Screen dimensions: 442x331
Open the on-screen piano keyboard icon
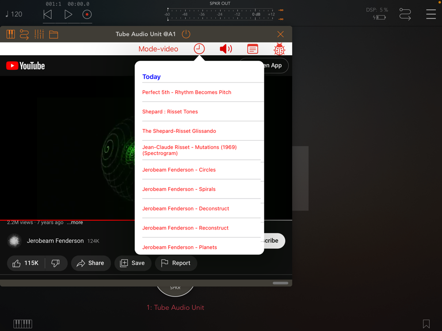tap(23, 324)
